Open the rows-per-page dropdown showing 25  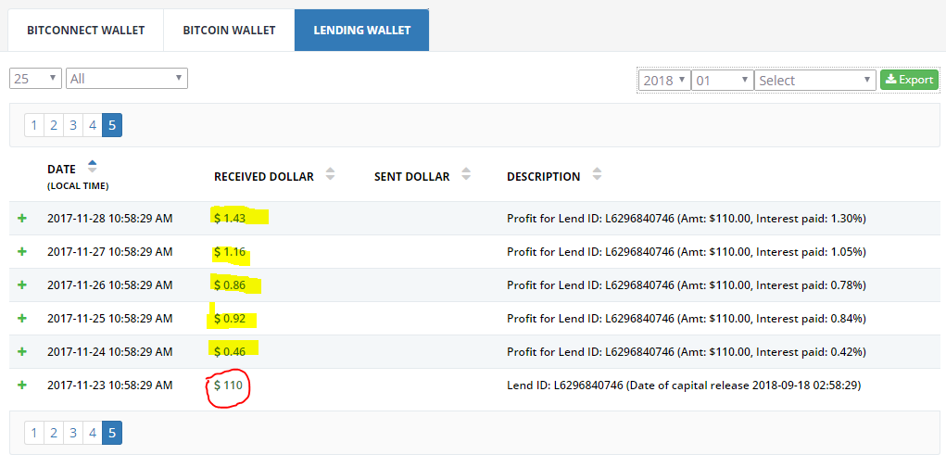[x=35, y=78]
